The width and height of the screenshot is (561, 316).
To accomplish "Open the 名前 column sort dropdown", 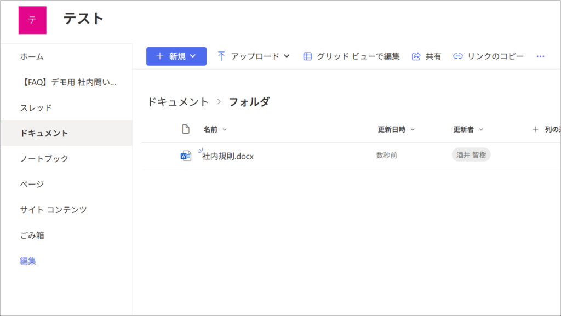I will (225, 129).
